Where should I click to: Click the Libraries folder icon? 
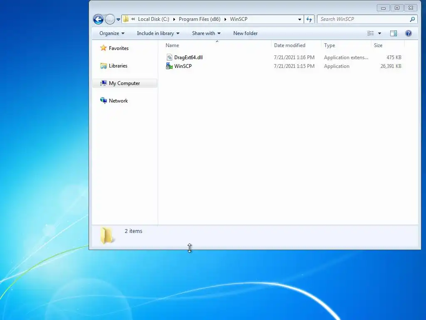103,65
